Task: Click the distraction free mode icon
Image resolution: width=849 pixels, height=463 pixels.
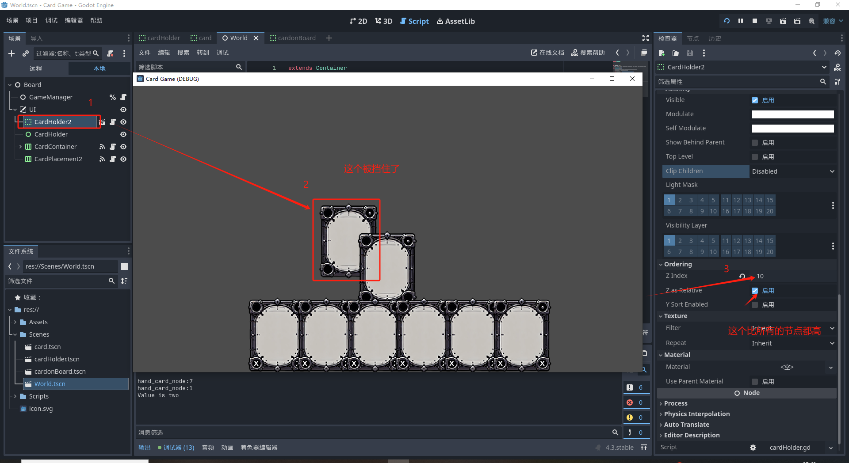Action: coord(645,38)
